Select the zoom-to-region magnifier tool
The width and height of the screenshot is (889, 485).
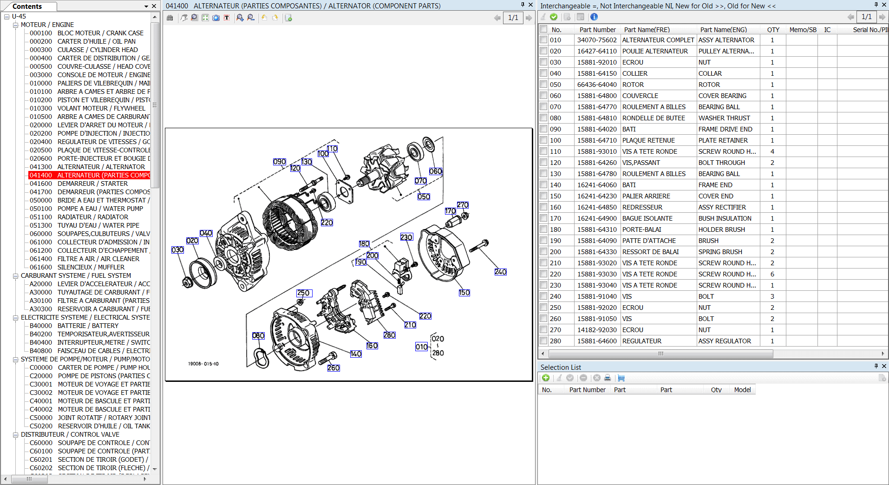point(195,18)
